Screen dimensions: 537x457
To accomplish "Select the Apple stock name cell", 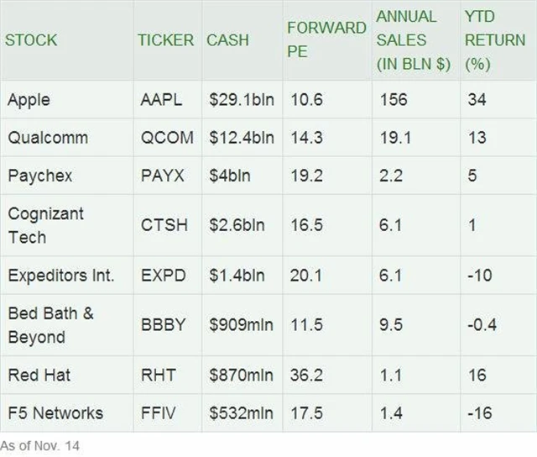I will click(29, 100).
